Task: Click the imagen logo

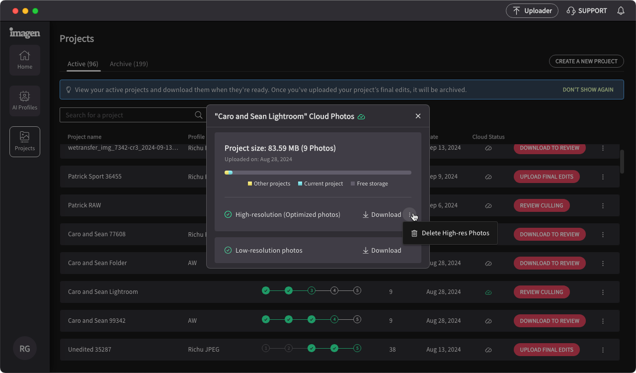Action: [25, 33]
